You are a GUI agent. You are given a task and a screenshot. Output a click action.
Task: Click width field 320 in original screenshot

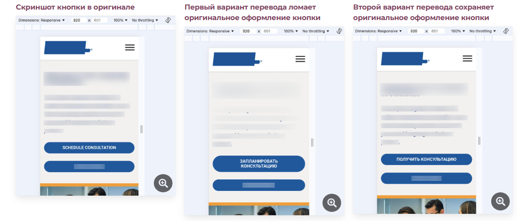click(79, 20)
